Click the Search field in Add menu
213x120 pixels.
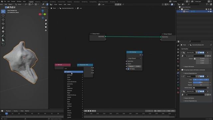74,72
